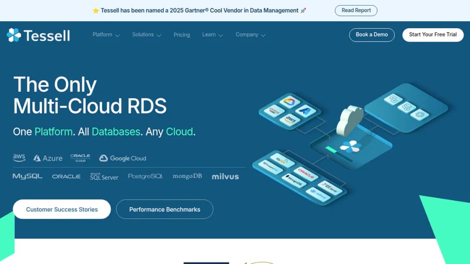The height and width of the screenshot is (264, 470).
Task: Click the Oracle Cloud logo
Action: point(80,158)
